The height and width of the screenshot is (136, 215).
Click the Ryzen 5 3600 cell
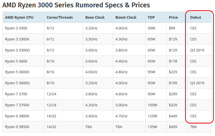click(x=16, y=61)
